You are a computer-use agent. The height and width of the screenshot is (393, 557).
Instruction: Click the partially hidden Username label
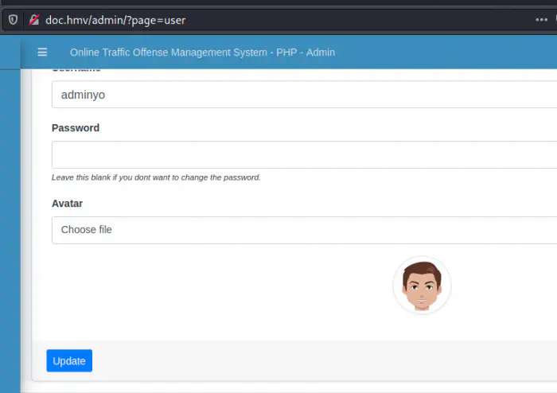click(76, 72)
